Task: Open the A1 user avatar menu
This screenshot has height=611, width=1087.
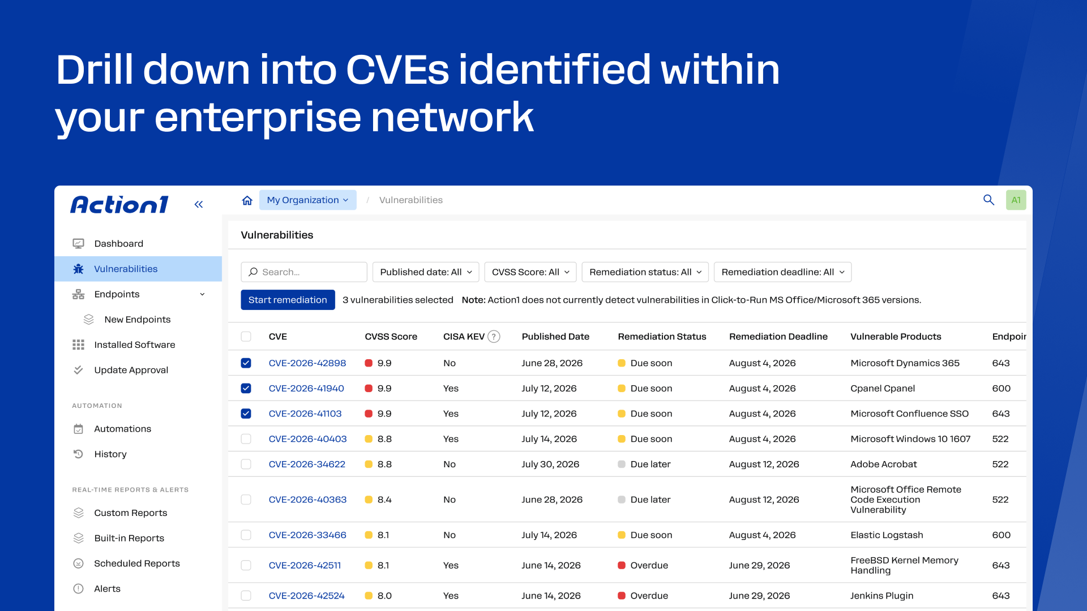Action: coord(1016,200)
